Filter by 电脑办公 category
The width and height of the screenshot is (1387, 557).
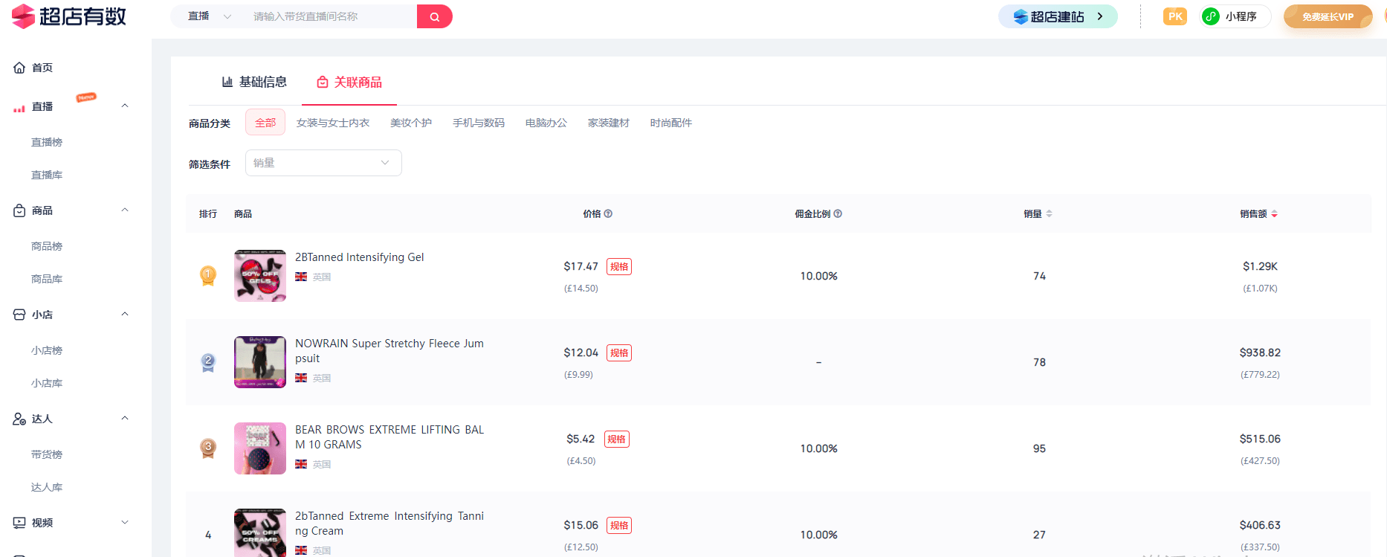point(546,123)
